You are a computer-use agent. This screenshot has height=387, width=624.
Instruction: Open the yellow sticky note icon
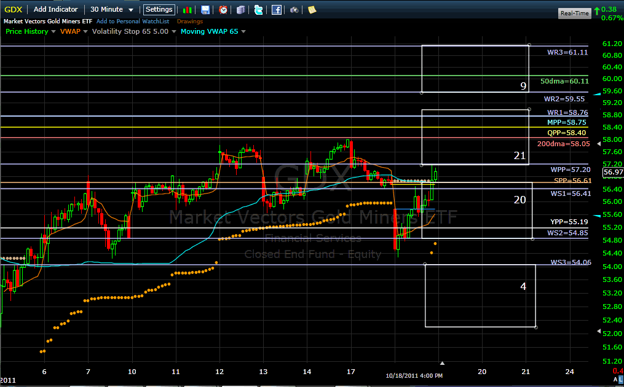point(312,10)
